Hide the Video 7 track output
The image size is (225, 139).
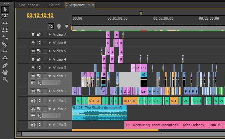[33, 34]
